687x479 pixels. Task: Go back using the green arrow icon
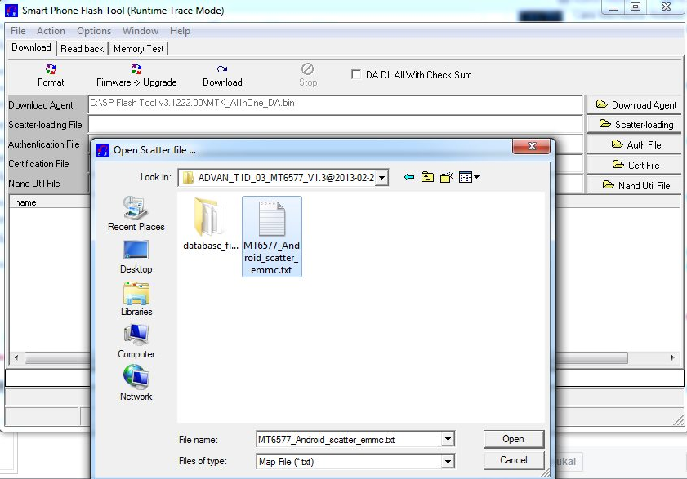[408, 177]
